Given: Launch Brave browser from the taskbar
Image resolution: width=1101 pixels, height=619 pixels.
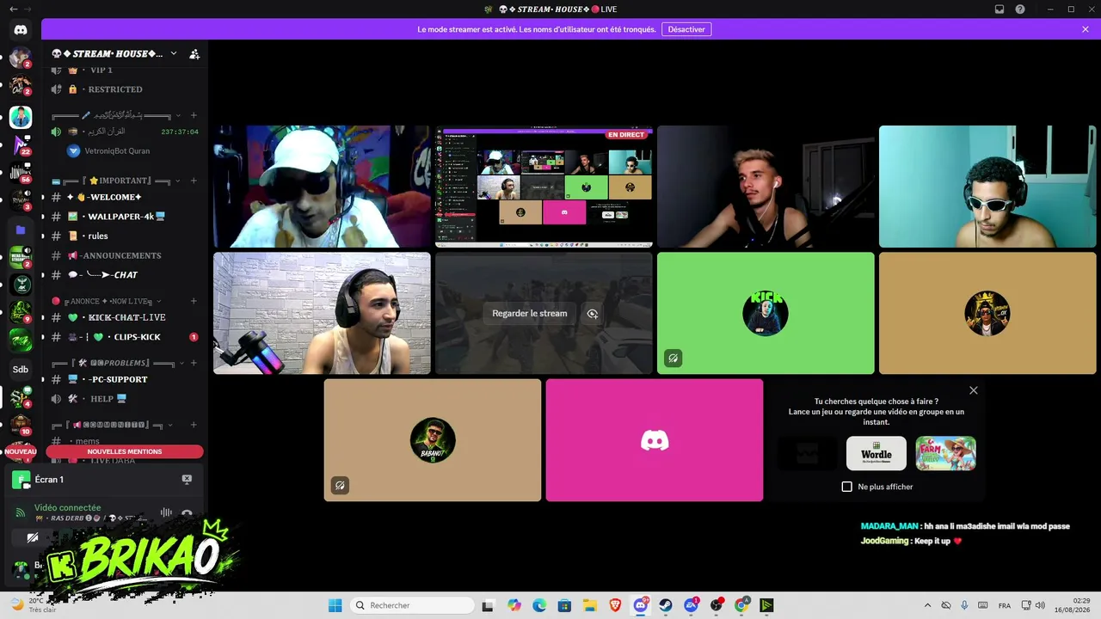Looking at the screenshot, I should coord(615,605).
